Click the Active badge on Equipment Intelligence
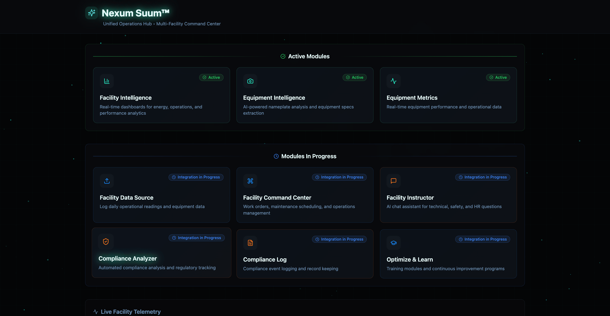This screenshot has width=610, height=316. (355, 77)
